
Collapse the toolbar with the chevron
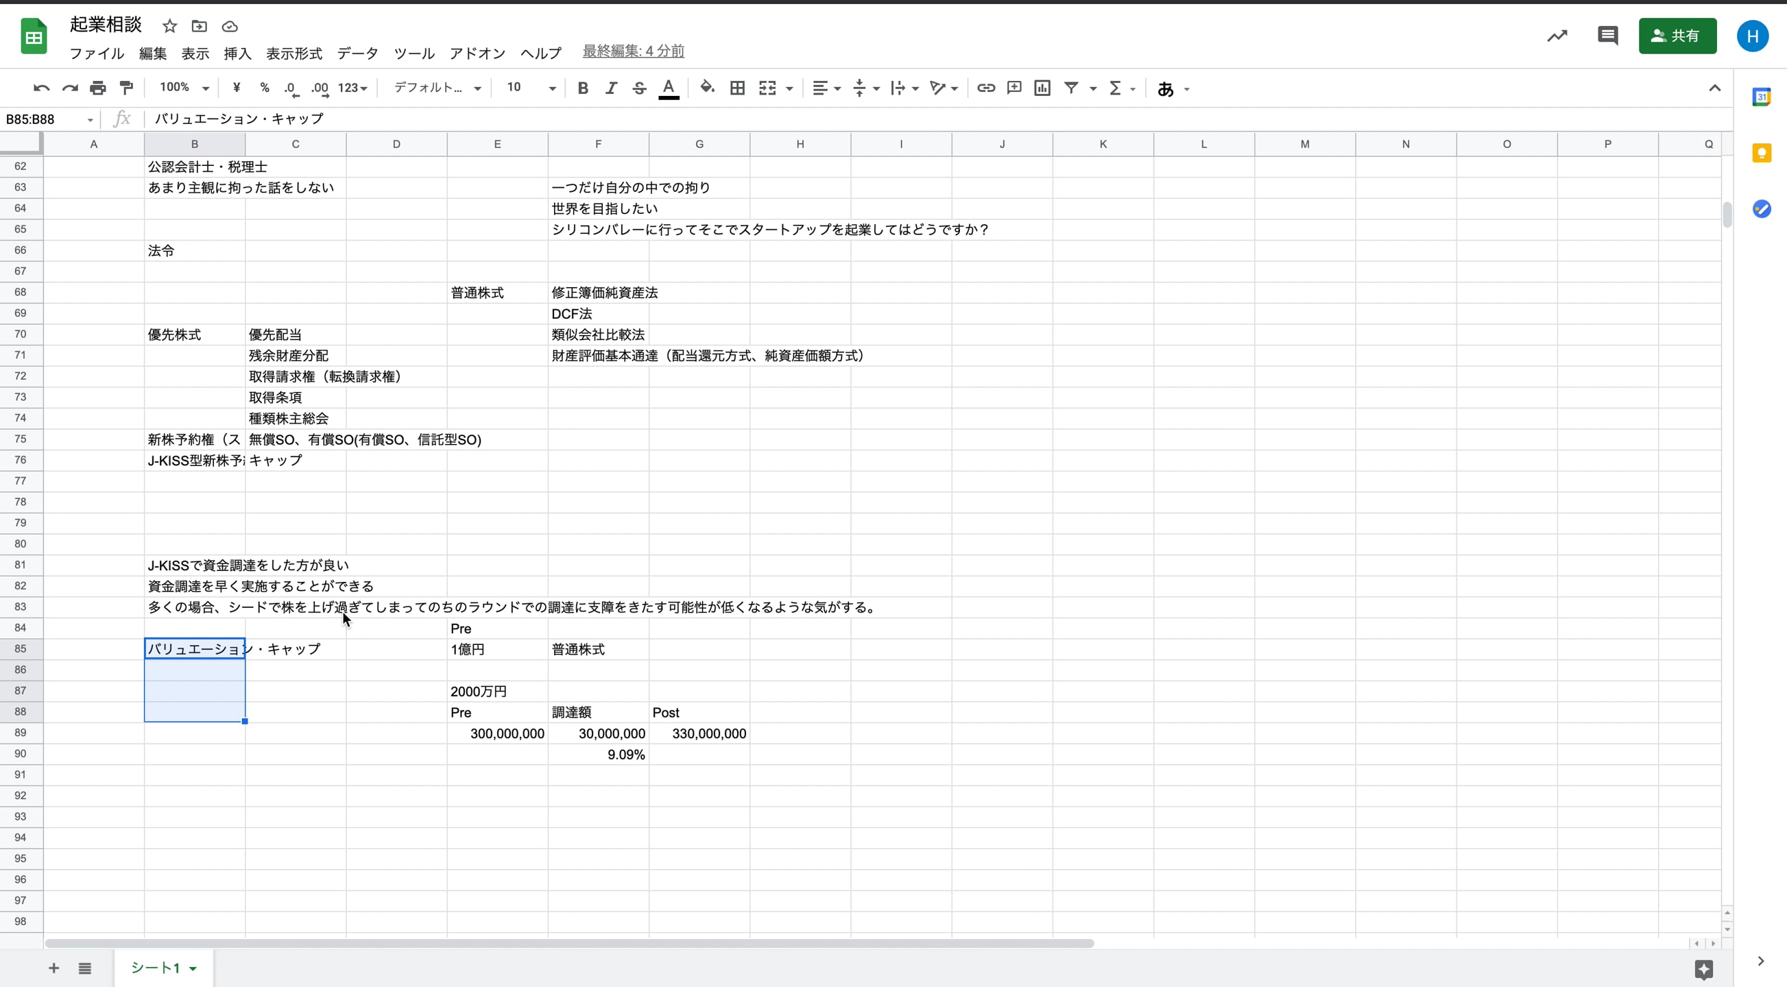1714,88
